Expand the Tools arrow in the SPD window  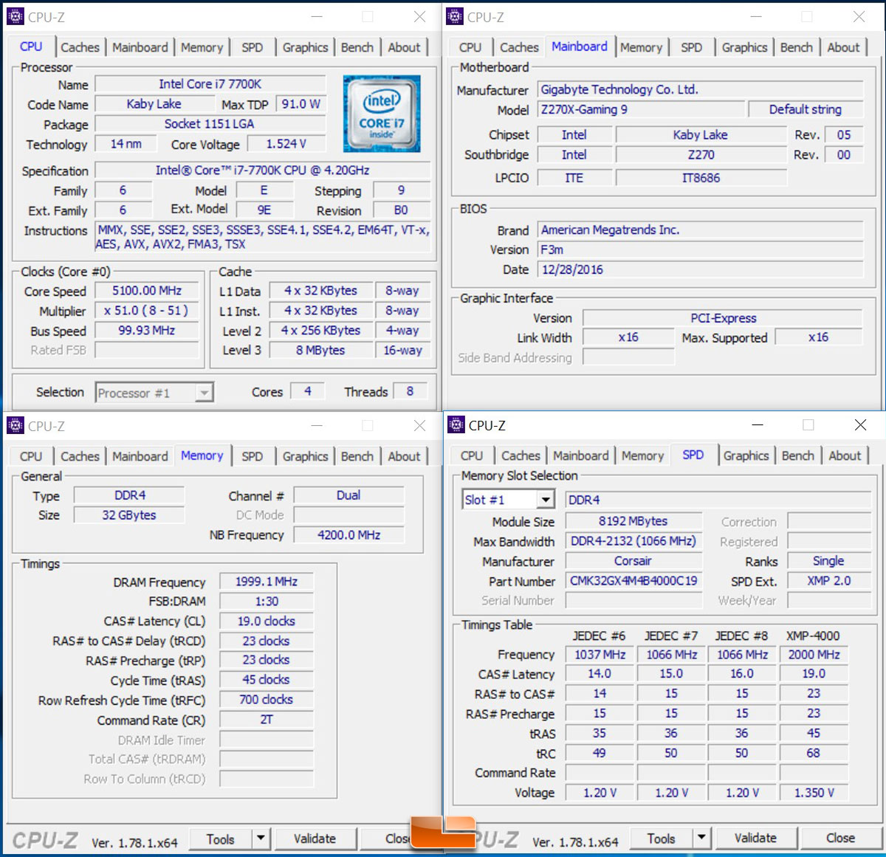[x=701, y=838]
